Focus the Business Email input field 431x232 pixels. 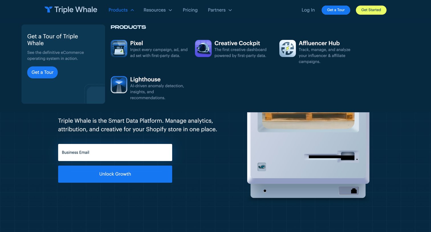point(115,152)
